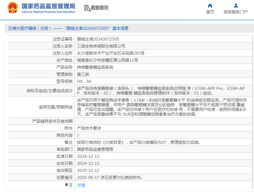This screenshot has width=254, height=193.
Task: Go to 首页 home page link
Action: tap(210, 12)
